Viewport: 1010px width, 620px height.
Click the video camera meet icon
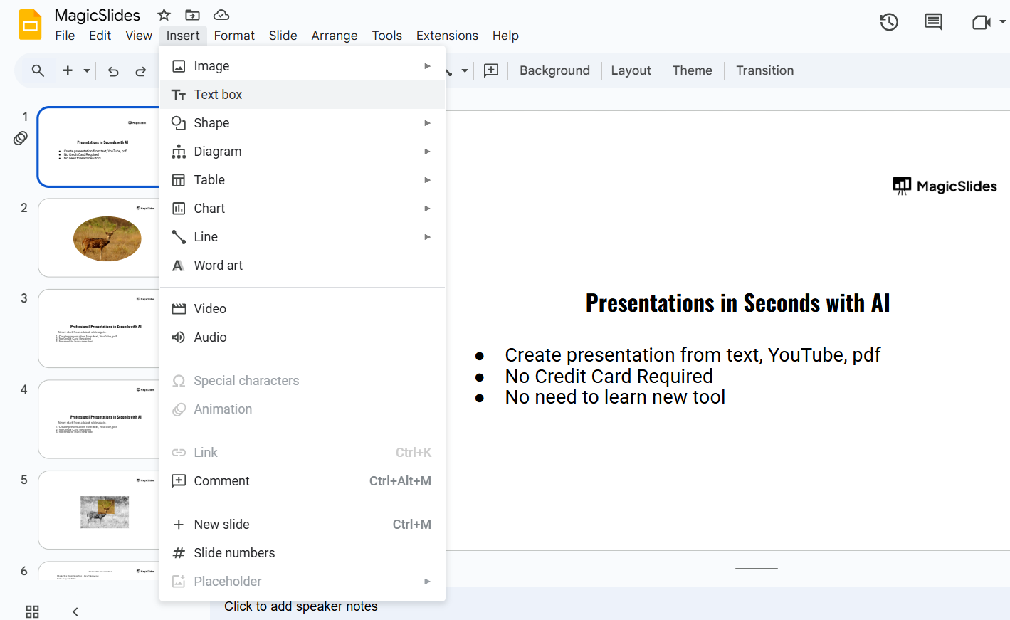pos(981,23)
